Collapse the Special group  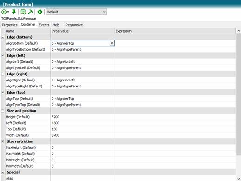[3, 172]
